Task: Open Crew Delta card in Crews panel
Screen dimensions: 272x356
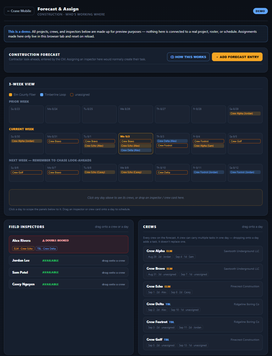Action: (x=203, y=307)
